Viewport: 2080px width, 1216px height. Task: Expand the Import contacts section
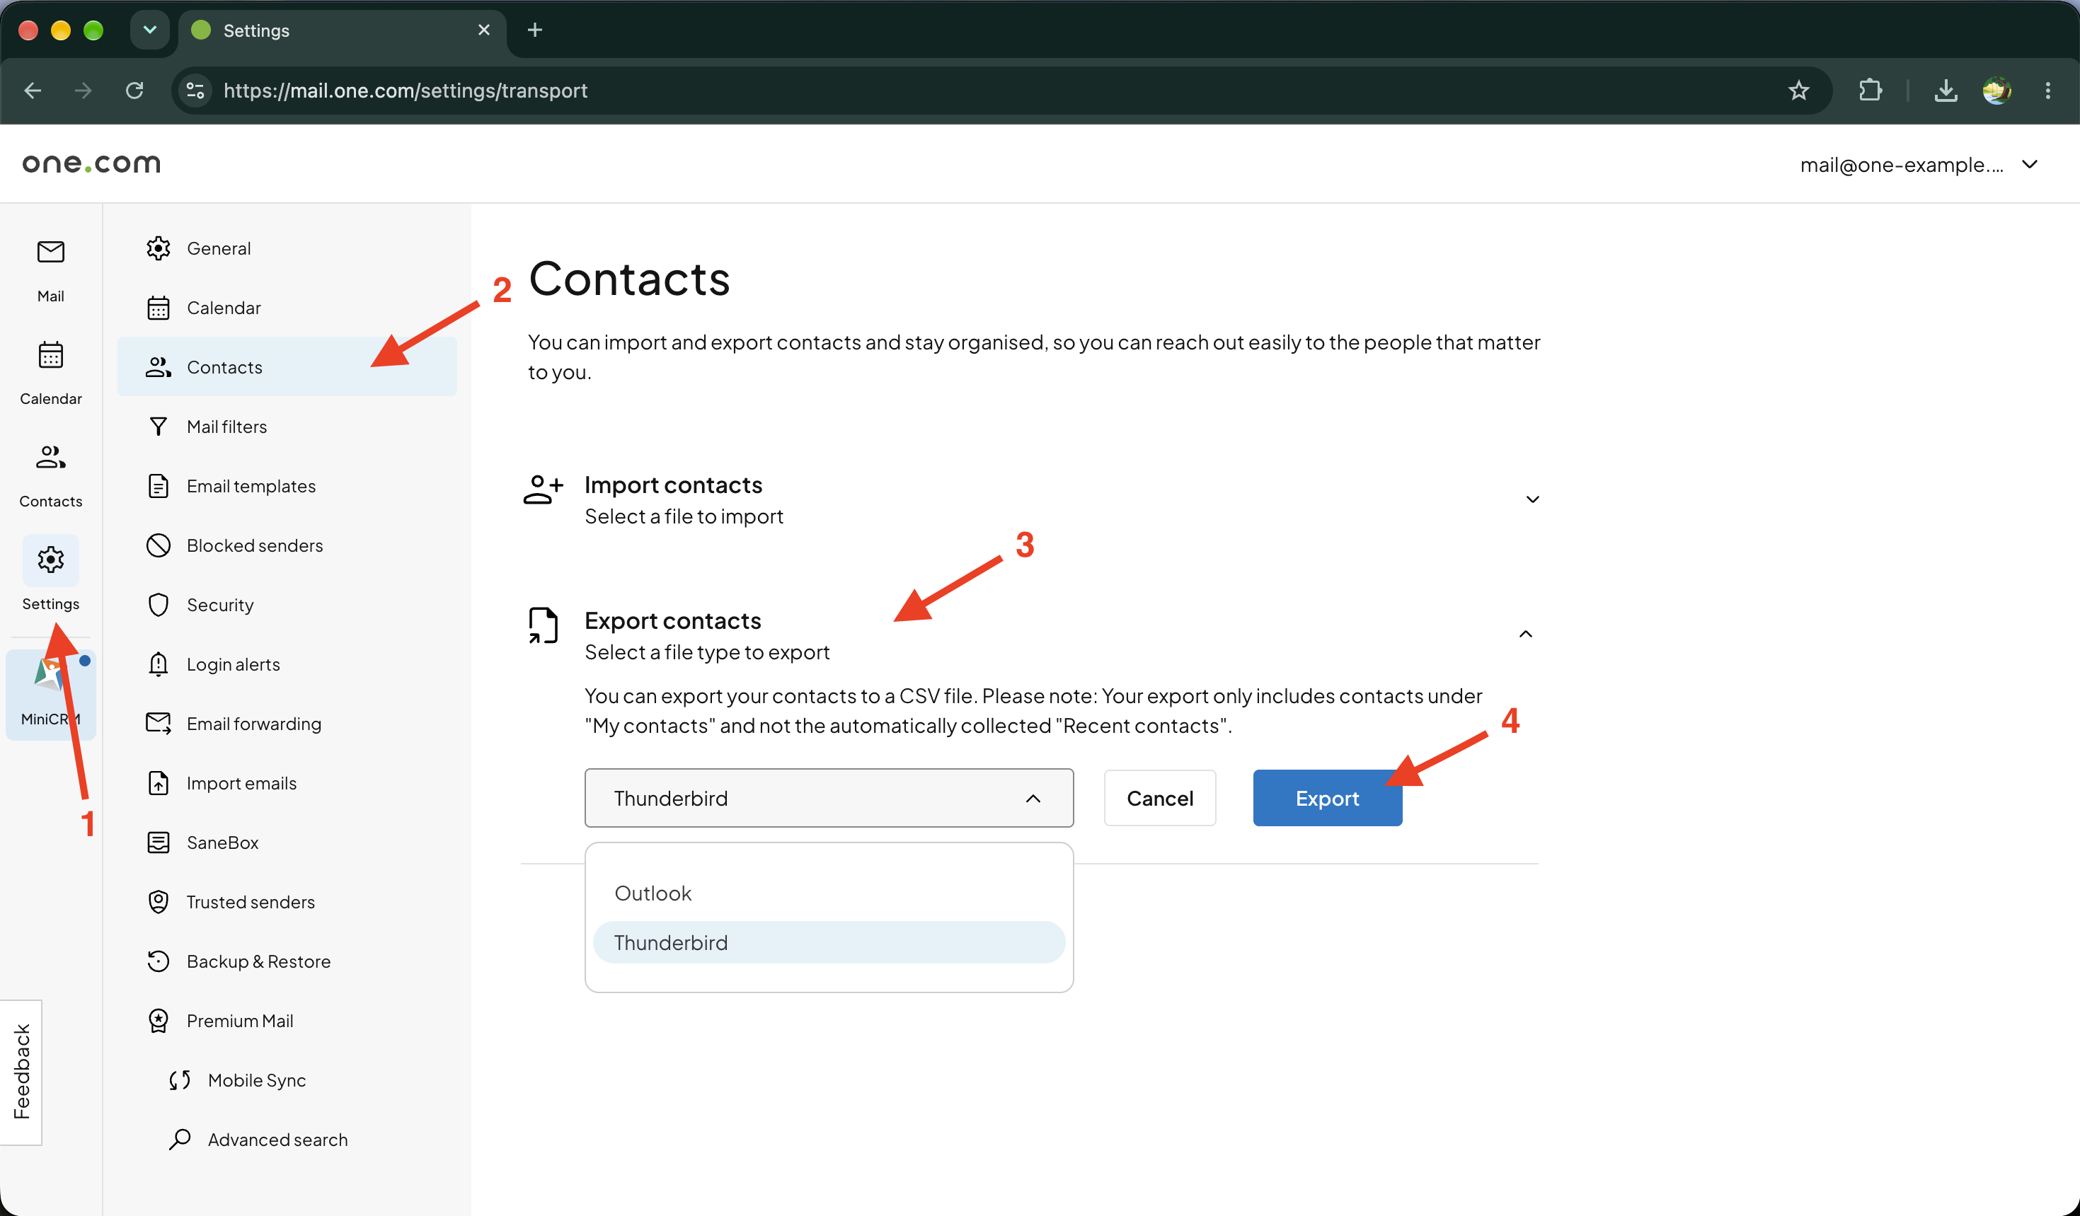pyautogui.click(x=1532, y=499)
